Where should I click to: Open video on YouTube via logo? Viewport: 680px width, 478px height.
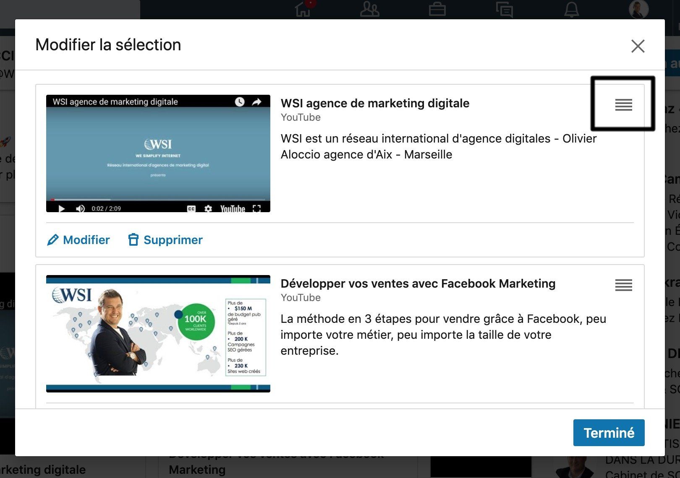(x=233, y=208)
